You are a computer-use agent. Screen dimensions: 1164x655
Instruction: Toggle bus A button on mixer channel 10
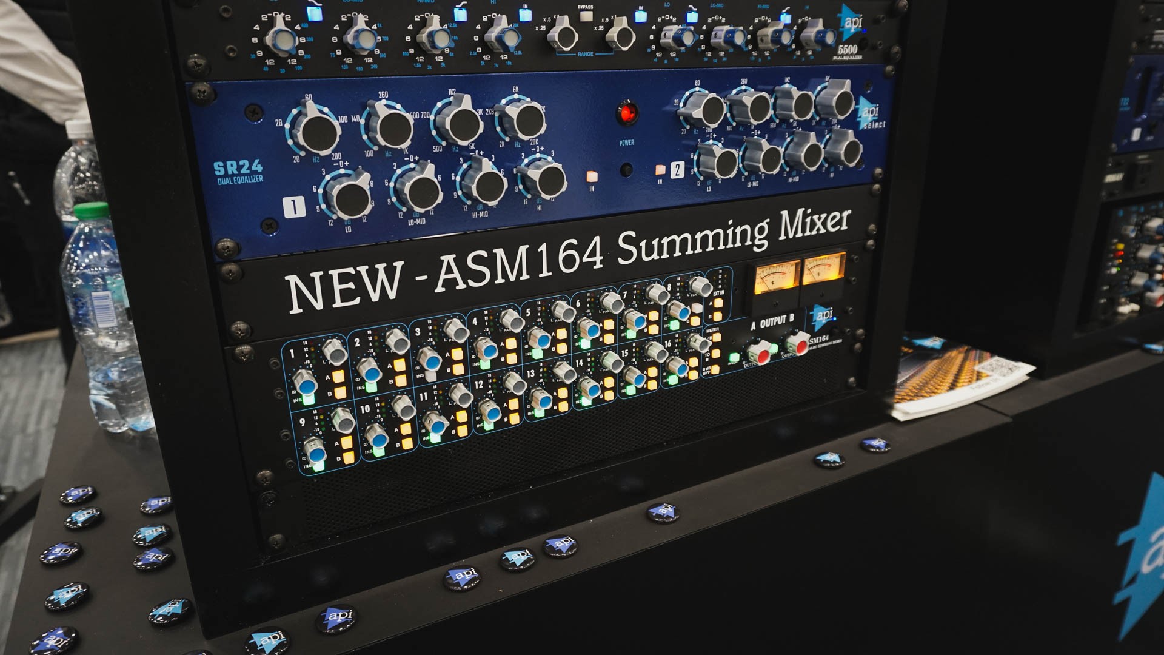click(406, 429)
